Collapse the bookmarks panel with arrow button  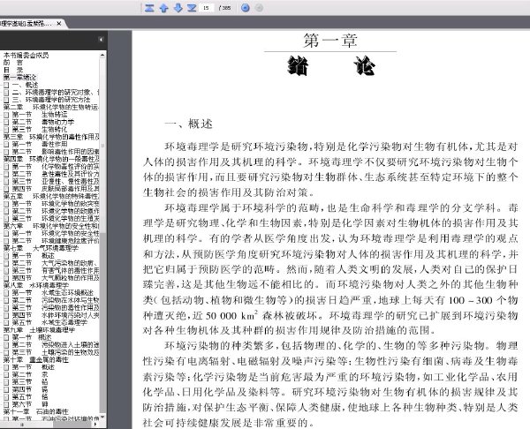coord(101,40)
